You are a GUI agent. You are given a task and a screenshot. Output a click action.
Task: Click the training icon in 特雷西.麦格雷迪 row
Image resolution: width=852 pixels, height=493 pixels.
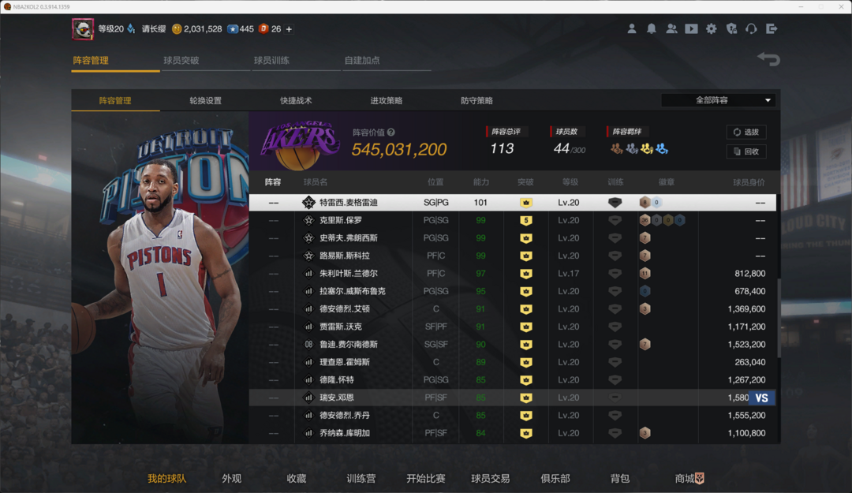coord(615,202)
